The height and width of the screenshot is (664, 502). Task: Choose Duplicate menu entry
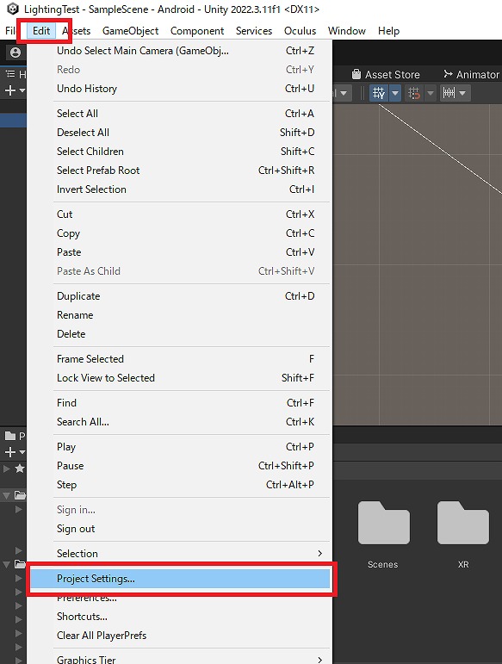(x=180, y=296)
